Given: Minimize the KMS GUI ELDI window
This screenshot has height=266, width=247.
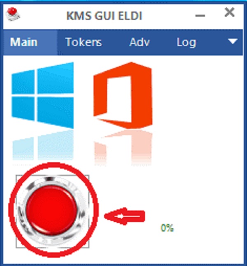Looking at the screenshot, I should [200, 16].
